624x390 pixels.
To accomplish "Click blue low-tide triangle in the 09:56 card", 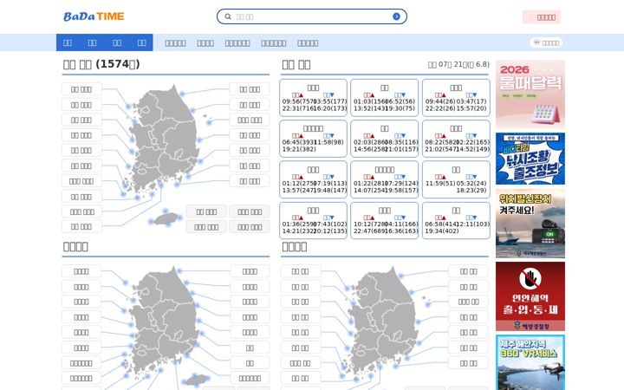I will click(x=332, y=95).
